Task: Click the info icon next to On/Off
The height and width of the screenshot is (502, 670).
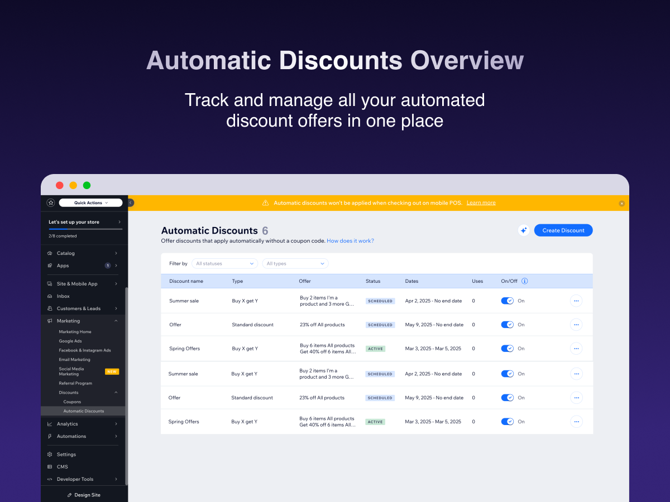Action: point(525,281)
